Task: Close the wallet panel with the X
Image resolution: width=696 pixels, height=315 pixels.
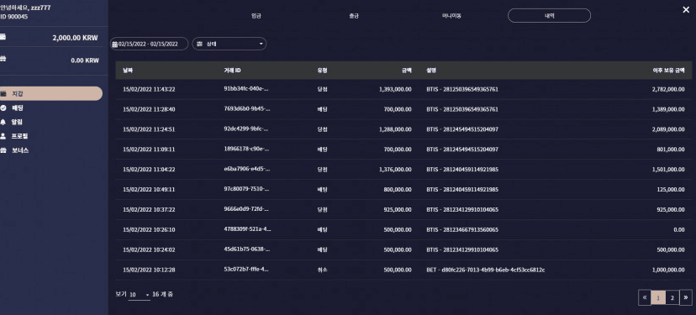Action: pyautogui.click(x=686, y=10)
